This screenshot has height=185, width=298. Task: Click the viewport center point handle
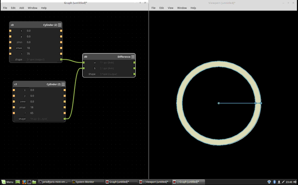coord(219,103)
